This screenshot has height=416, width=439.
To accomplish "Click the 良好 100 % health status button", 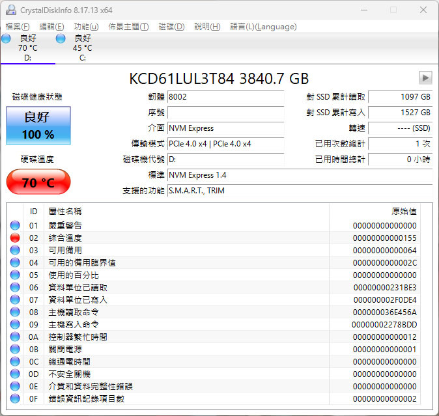I will pos(38,126).
